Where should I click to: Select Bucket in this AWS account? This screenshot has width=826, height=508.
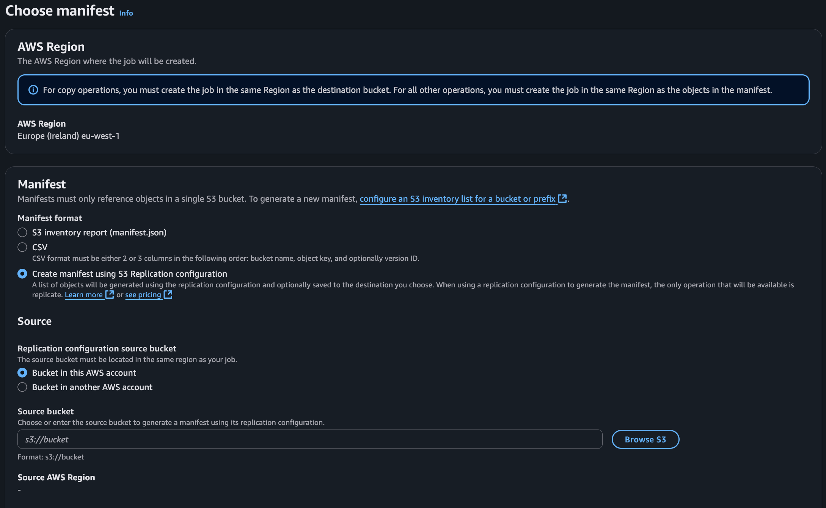22,373
